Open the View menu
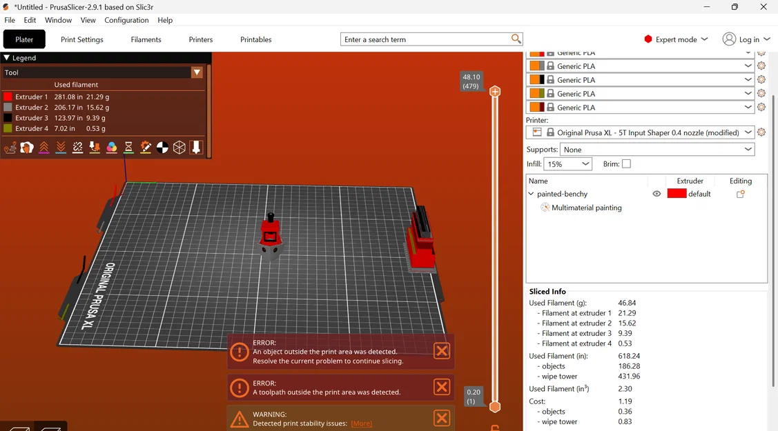This screenshot has height=431, width=778. 88,20
